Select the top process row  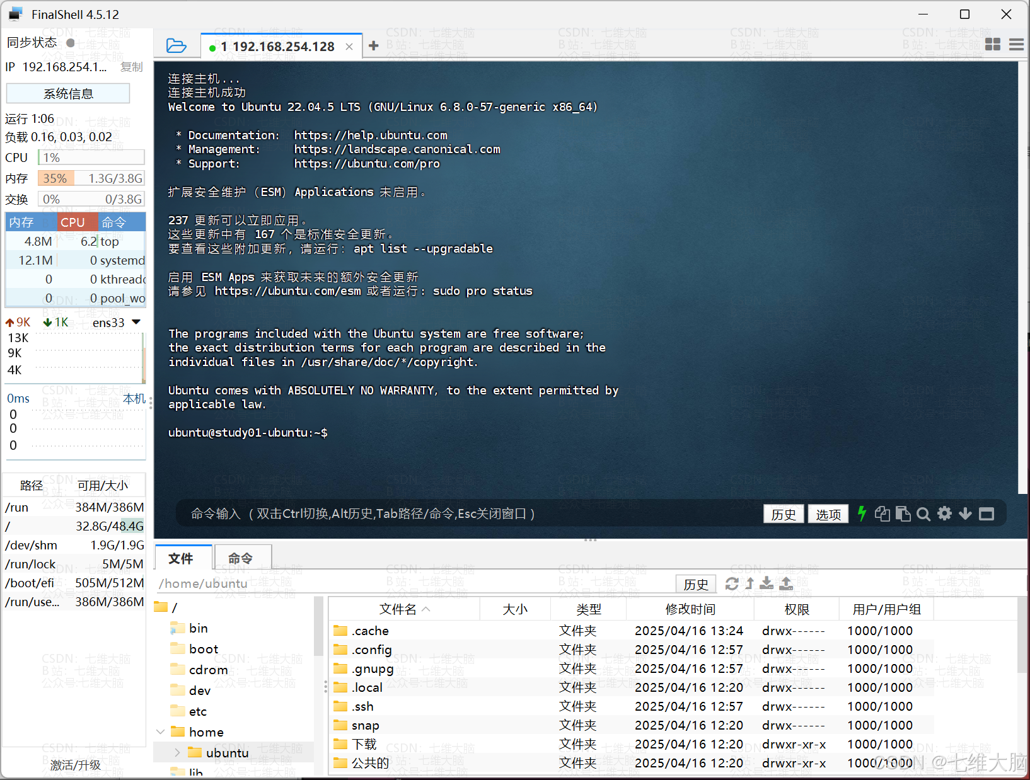[x=76, y=241]
